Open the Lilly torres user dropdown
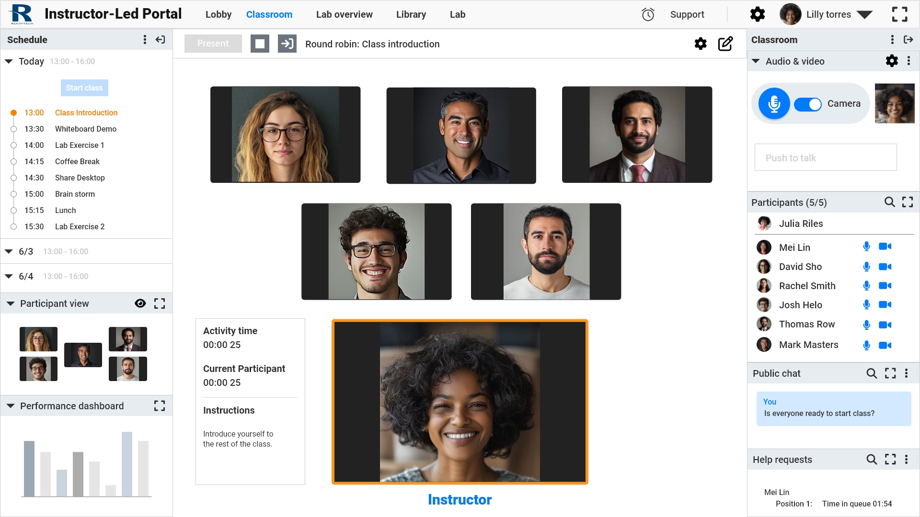The height and width of the screenshot is (517, 920). pos(865,14)
